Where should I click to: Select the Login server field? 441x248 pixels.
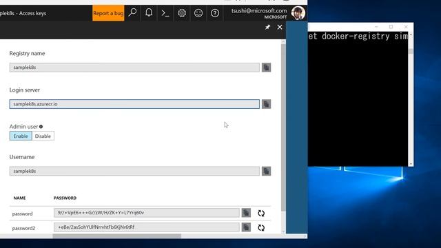tap(134, 104)
